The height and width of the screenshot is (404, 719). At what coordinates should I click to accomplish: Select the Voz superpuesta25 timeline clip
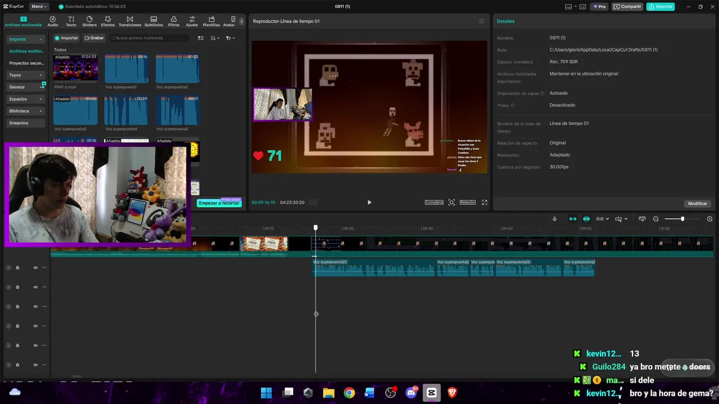tap(374, 268)
